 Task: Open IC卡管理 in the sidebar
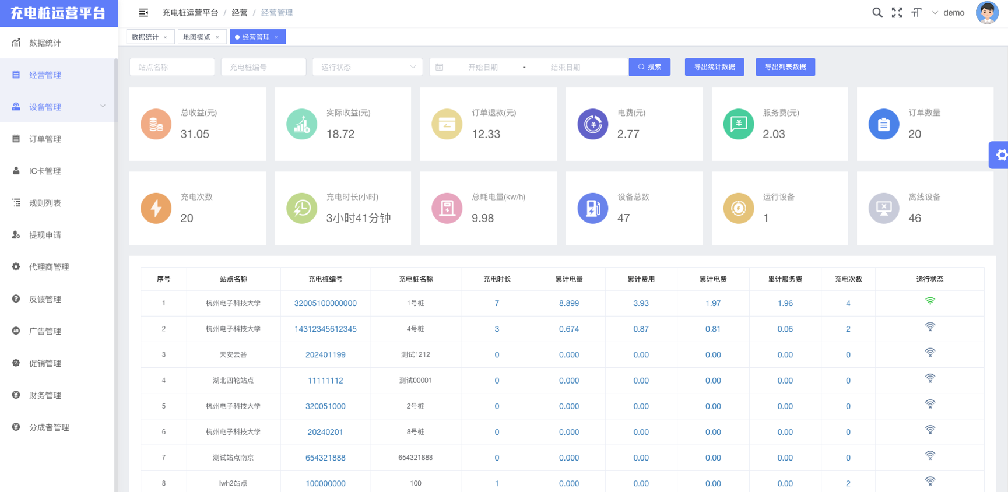point(58,171)
